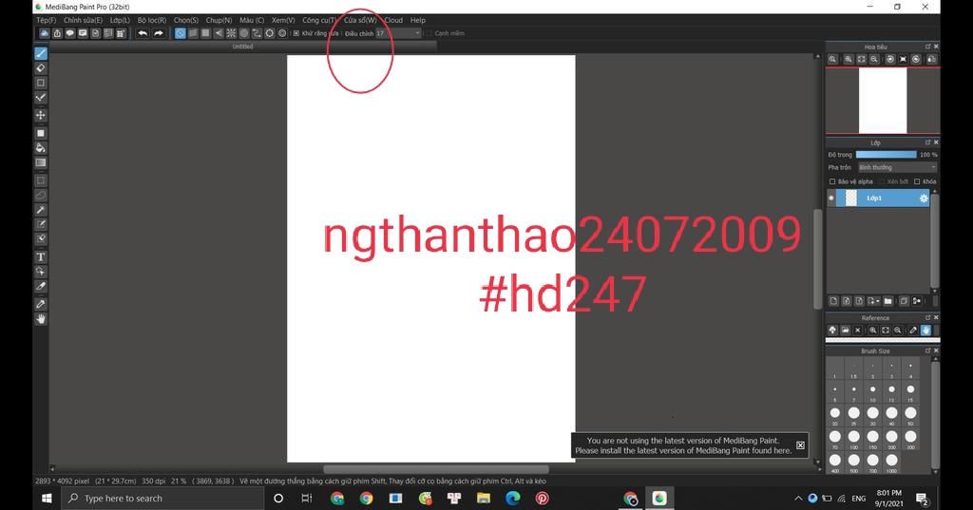The width and height of the screenshot is (973, 510).
Task: Switch to the Untitled canvas tab
Action: tap(242, 47)
